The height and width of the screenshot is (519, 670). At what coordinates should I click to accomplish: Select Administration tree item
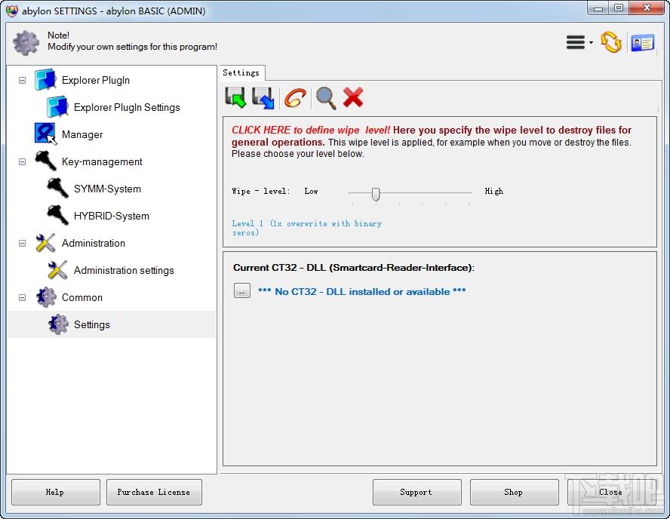click(x=94, y=243)
